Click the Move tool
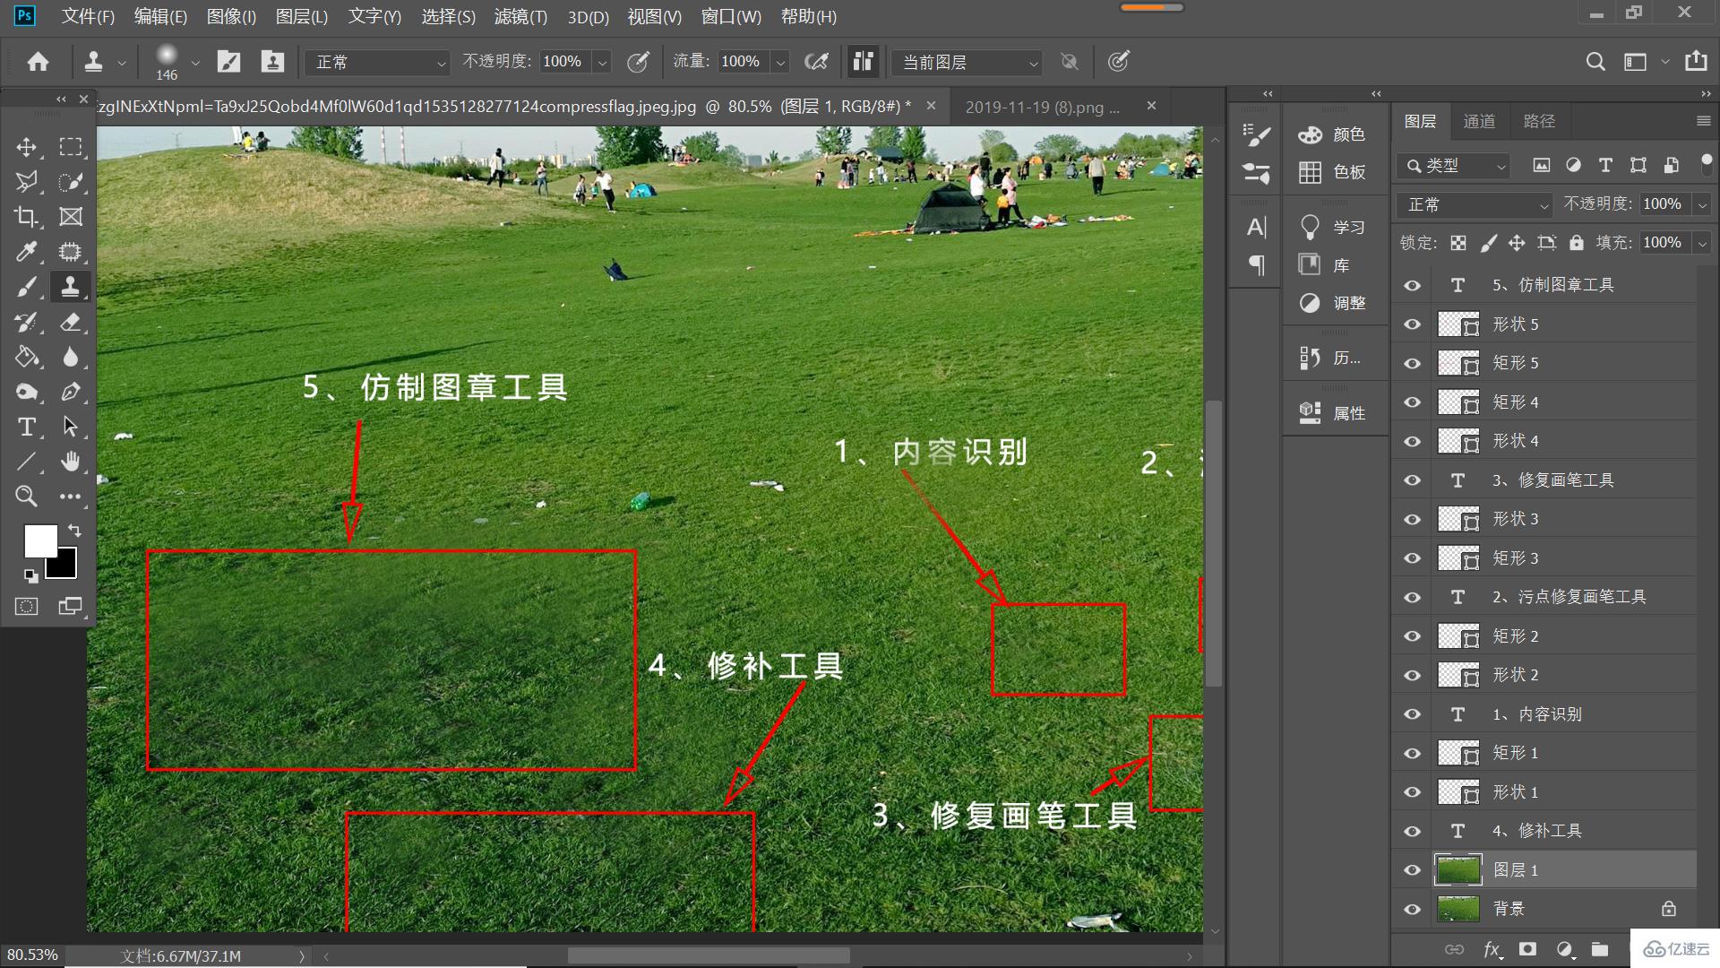Screen dimensions: 1720x968 [27, 145]
